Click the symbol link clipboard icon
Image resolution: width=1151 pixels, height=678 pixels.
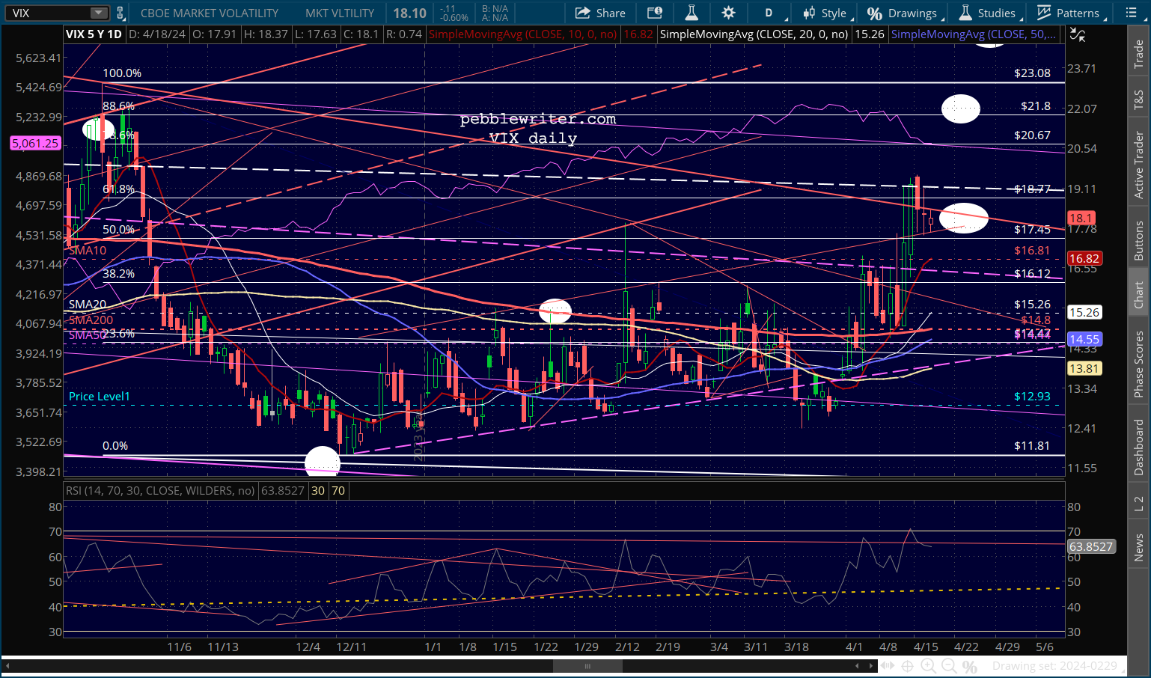click(120, 13)
